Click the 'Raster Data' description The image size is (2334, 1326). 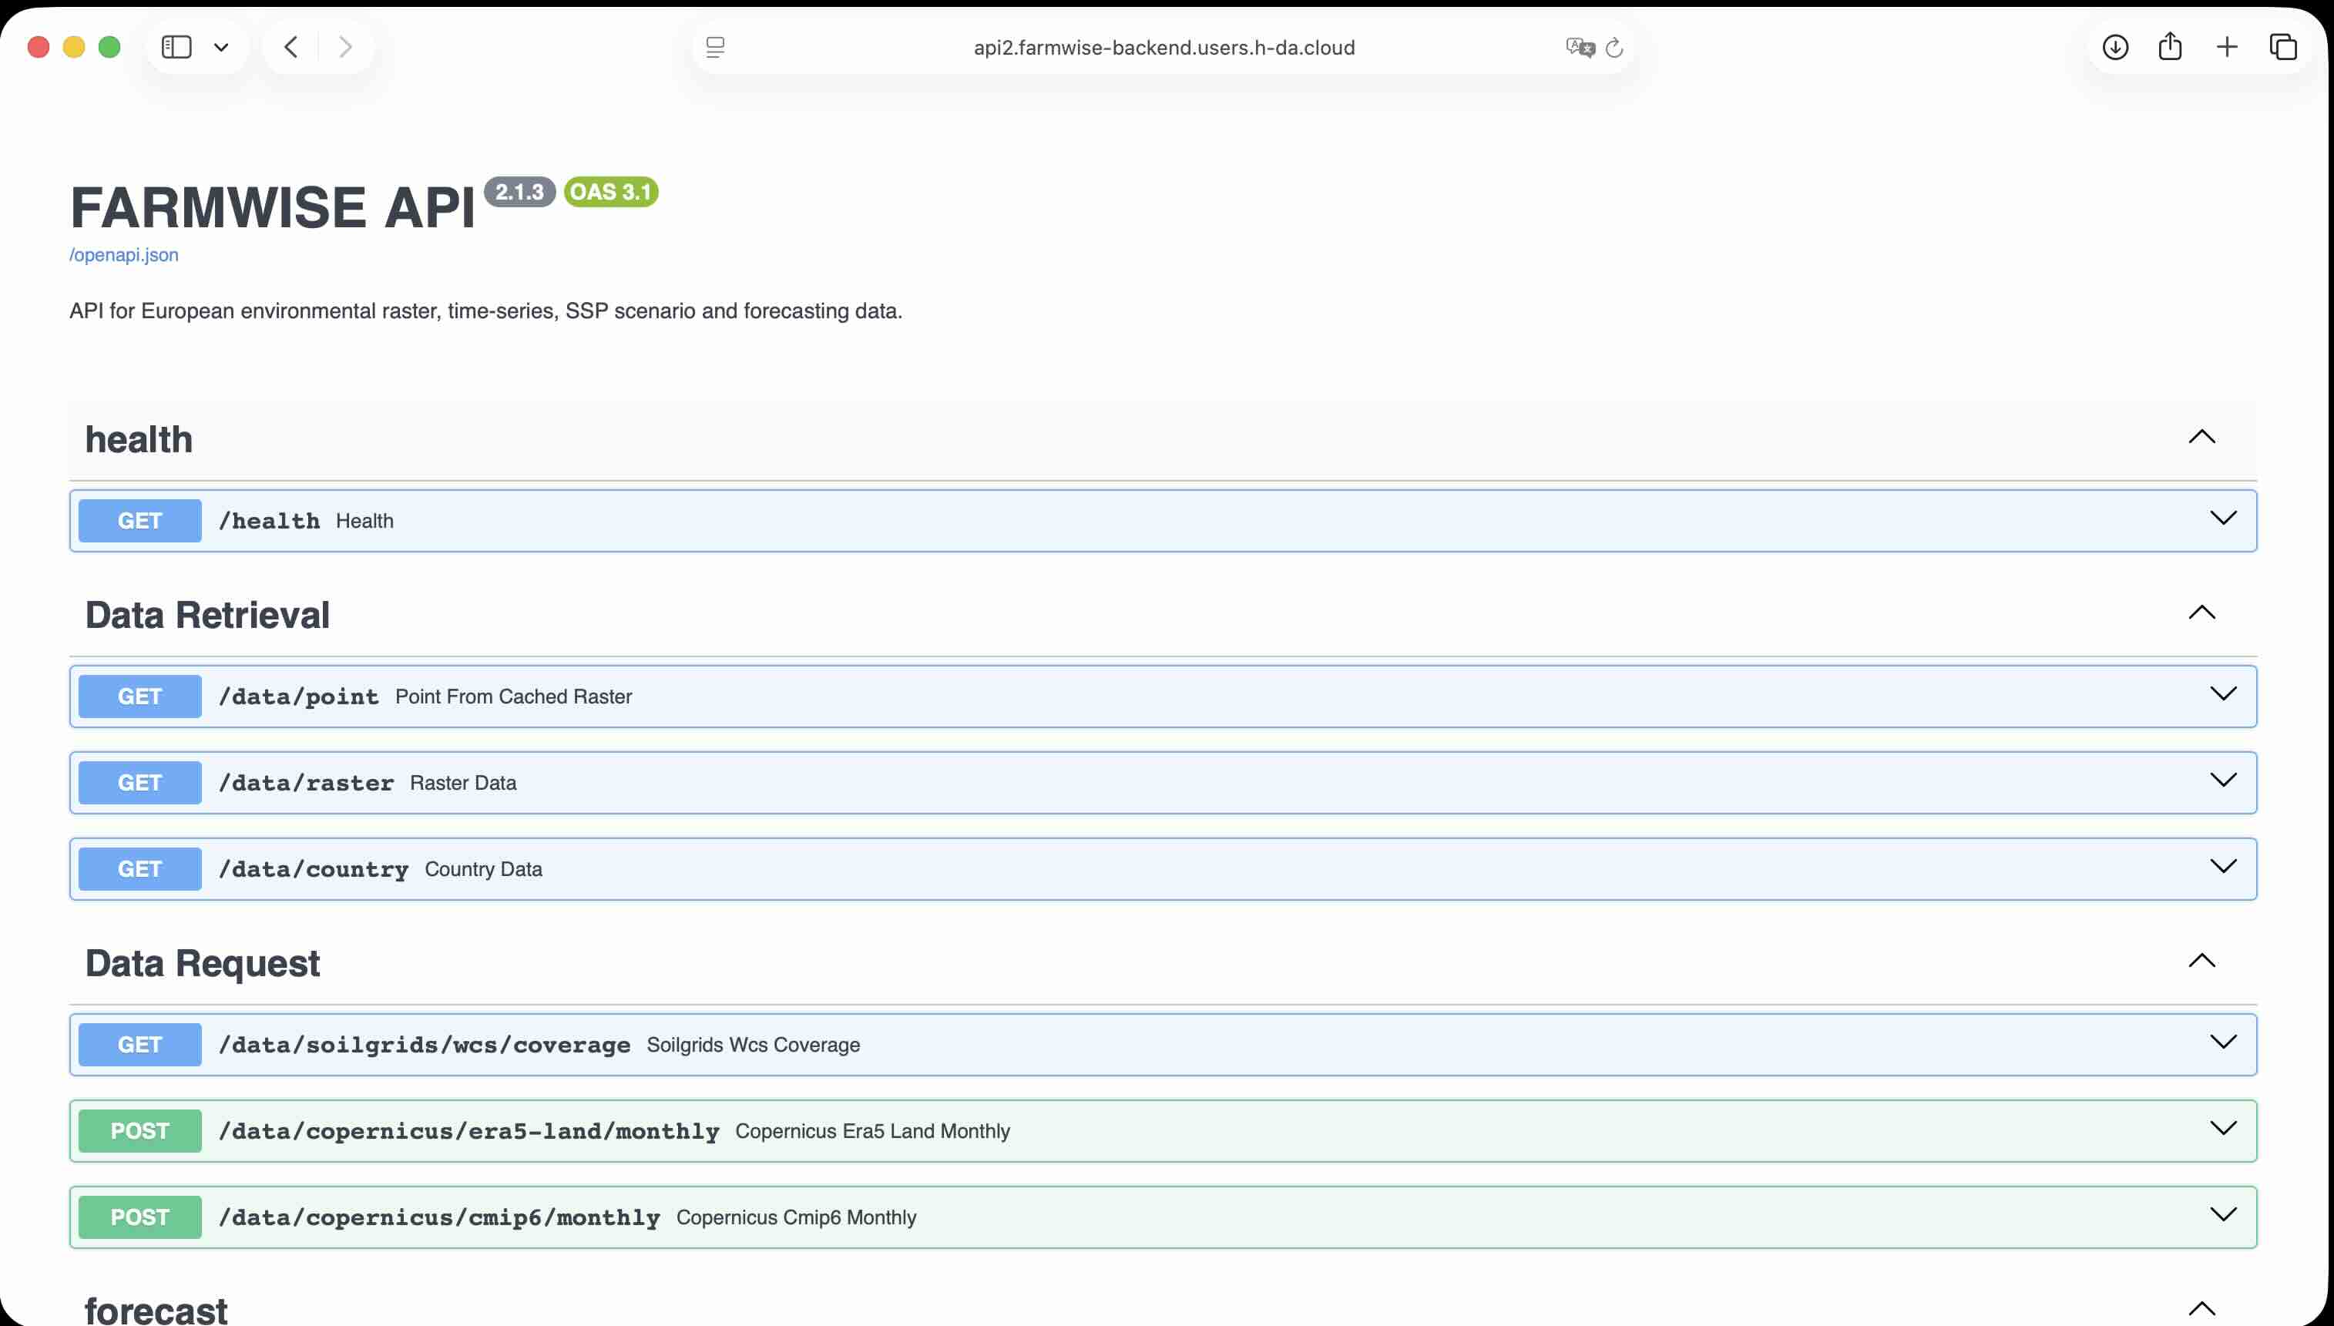462,784
